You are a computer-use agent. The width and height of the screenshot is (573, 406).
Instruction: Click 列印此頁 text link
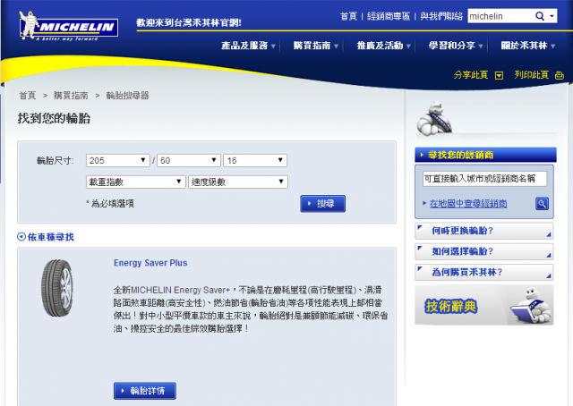(x=531, y=75)
